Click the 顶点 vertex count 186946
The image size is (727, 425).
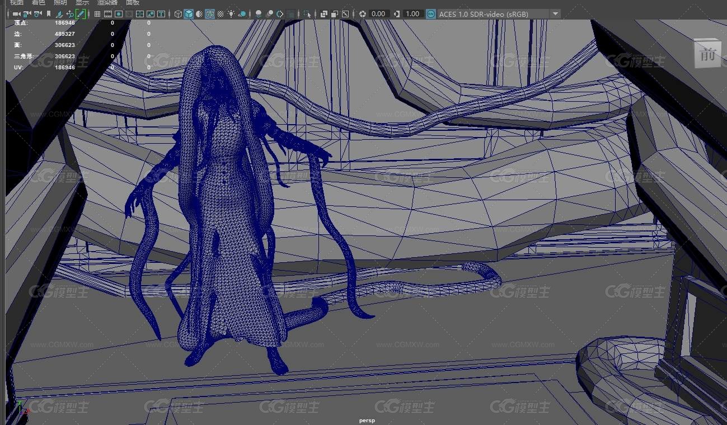pyautogui.click(x=65, y=23)
